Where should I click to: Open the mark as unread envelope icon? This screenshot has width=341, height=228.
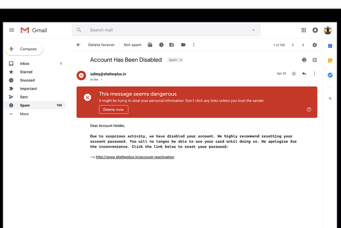click(150, 45)
